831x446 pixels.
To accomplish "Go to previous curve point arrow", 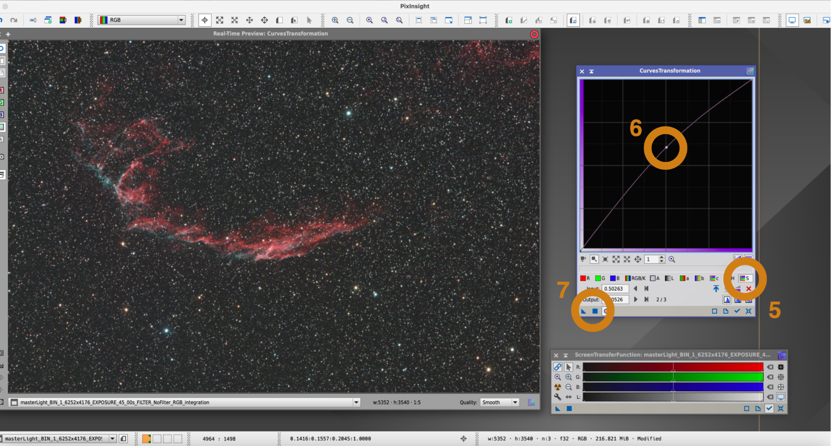I will (x=635, y=288).
